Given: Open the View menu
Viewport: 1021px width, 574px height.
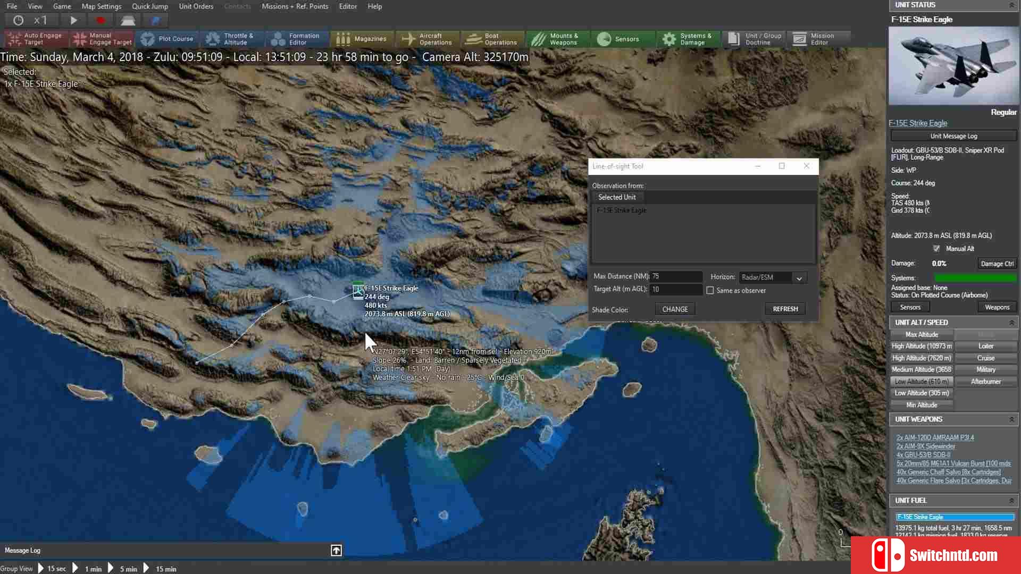Looking at the screenshot, I should 35,6.
